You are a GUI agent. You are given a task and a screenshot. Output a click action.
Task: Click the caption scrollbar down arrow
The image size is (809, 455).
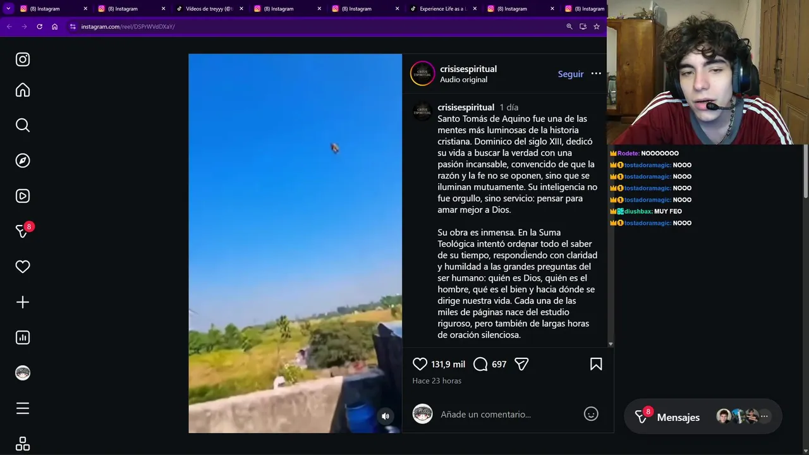point(611,344)
